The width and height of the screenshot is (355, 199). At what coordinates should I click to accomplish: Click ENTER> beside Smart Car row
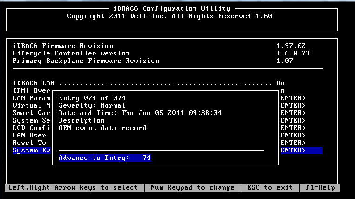tap(293, 113)
